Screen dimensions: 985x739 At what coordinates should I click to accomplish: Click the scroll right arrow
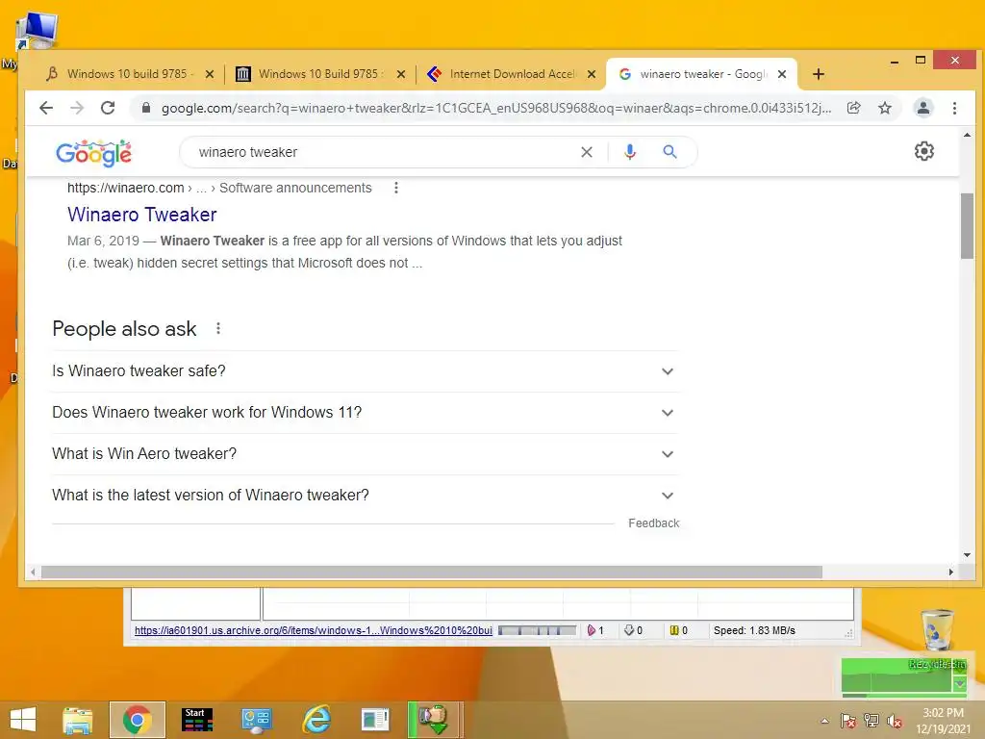click(x=951, y=573)
